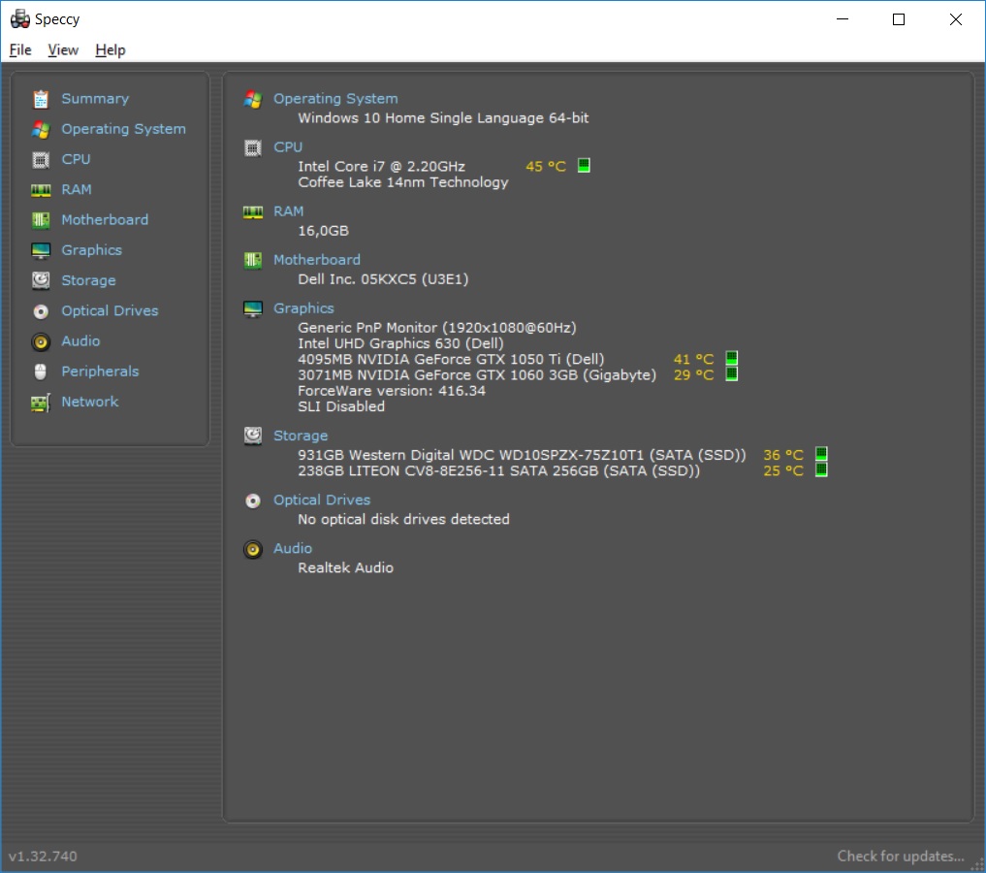Click the Audio speaker icon in summary panel

click(x=253, y=549)
